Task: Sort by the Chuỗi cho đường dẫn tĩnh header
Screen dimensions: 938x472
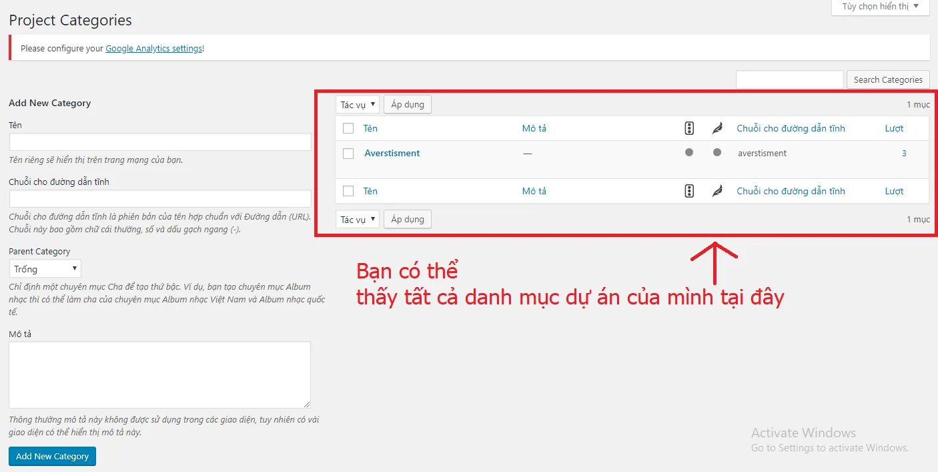Action: click(x=791, y=128)
